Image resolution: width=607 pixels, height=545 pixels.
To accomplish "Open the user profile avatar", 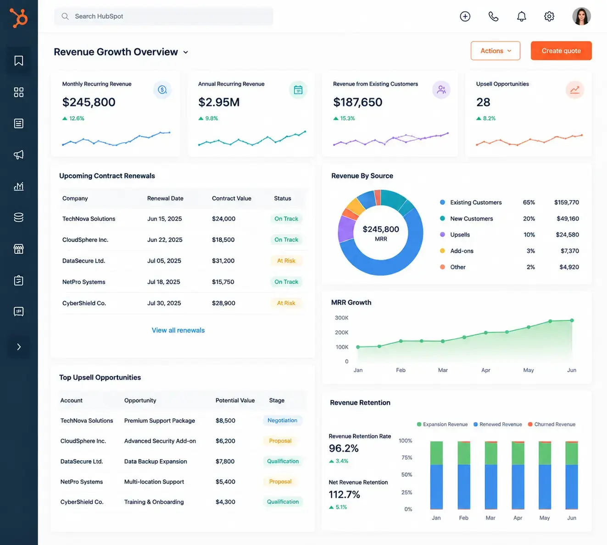I will [x=581, y=17].
